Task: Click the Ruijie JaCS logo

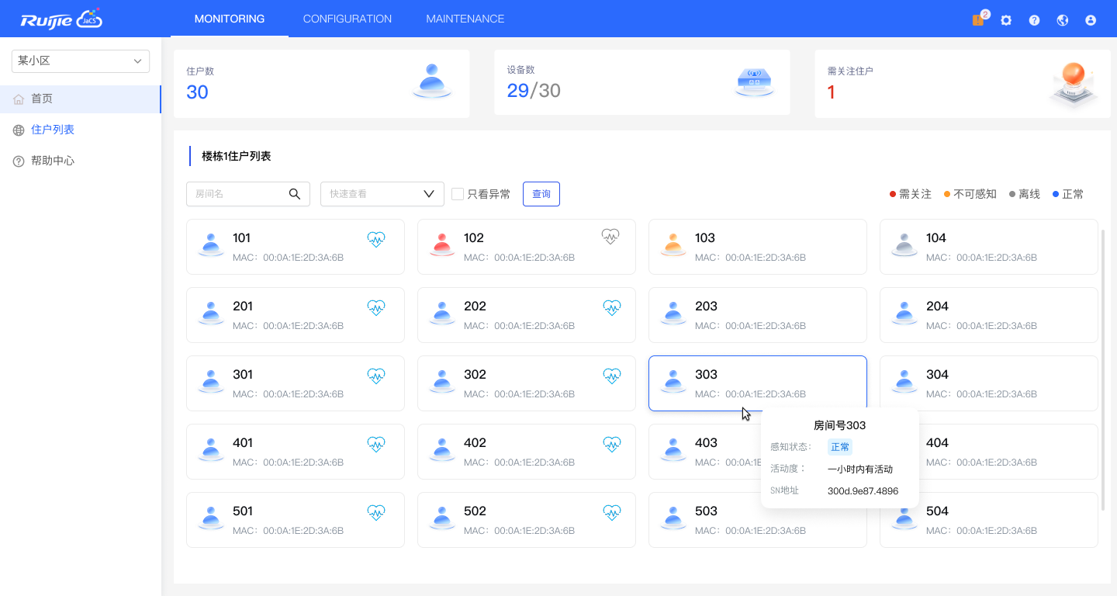Action: coord(61,19)
